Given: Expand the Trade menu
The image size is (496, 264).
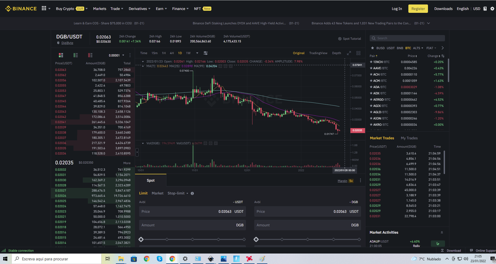Looking at the screenshot, I should coord(117,9).
